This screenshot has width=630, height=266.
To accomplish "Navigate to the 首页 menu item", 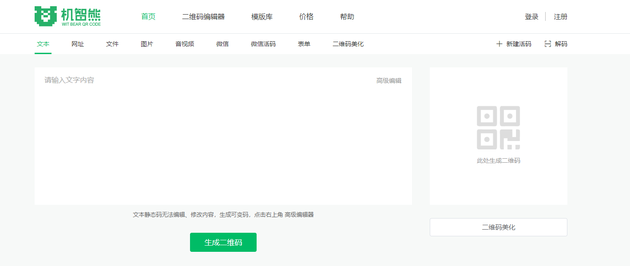I will click(148, 16).
